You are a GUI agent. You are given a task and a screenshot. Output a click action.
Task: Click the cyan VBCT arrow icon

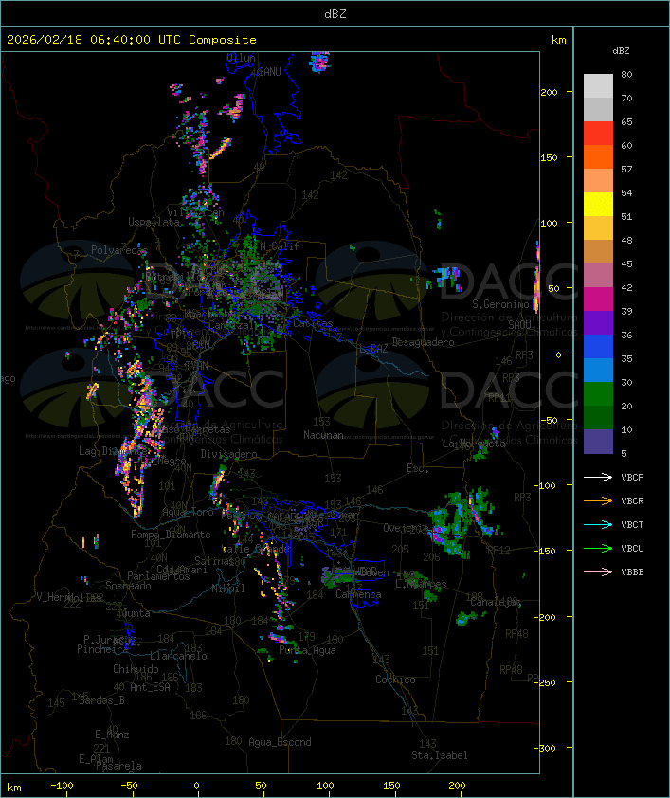(x=598, y=524)
